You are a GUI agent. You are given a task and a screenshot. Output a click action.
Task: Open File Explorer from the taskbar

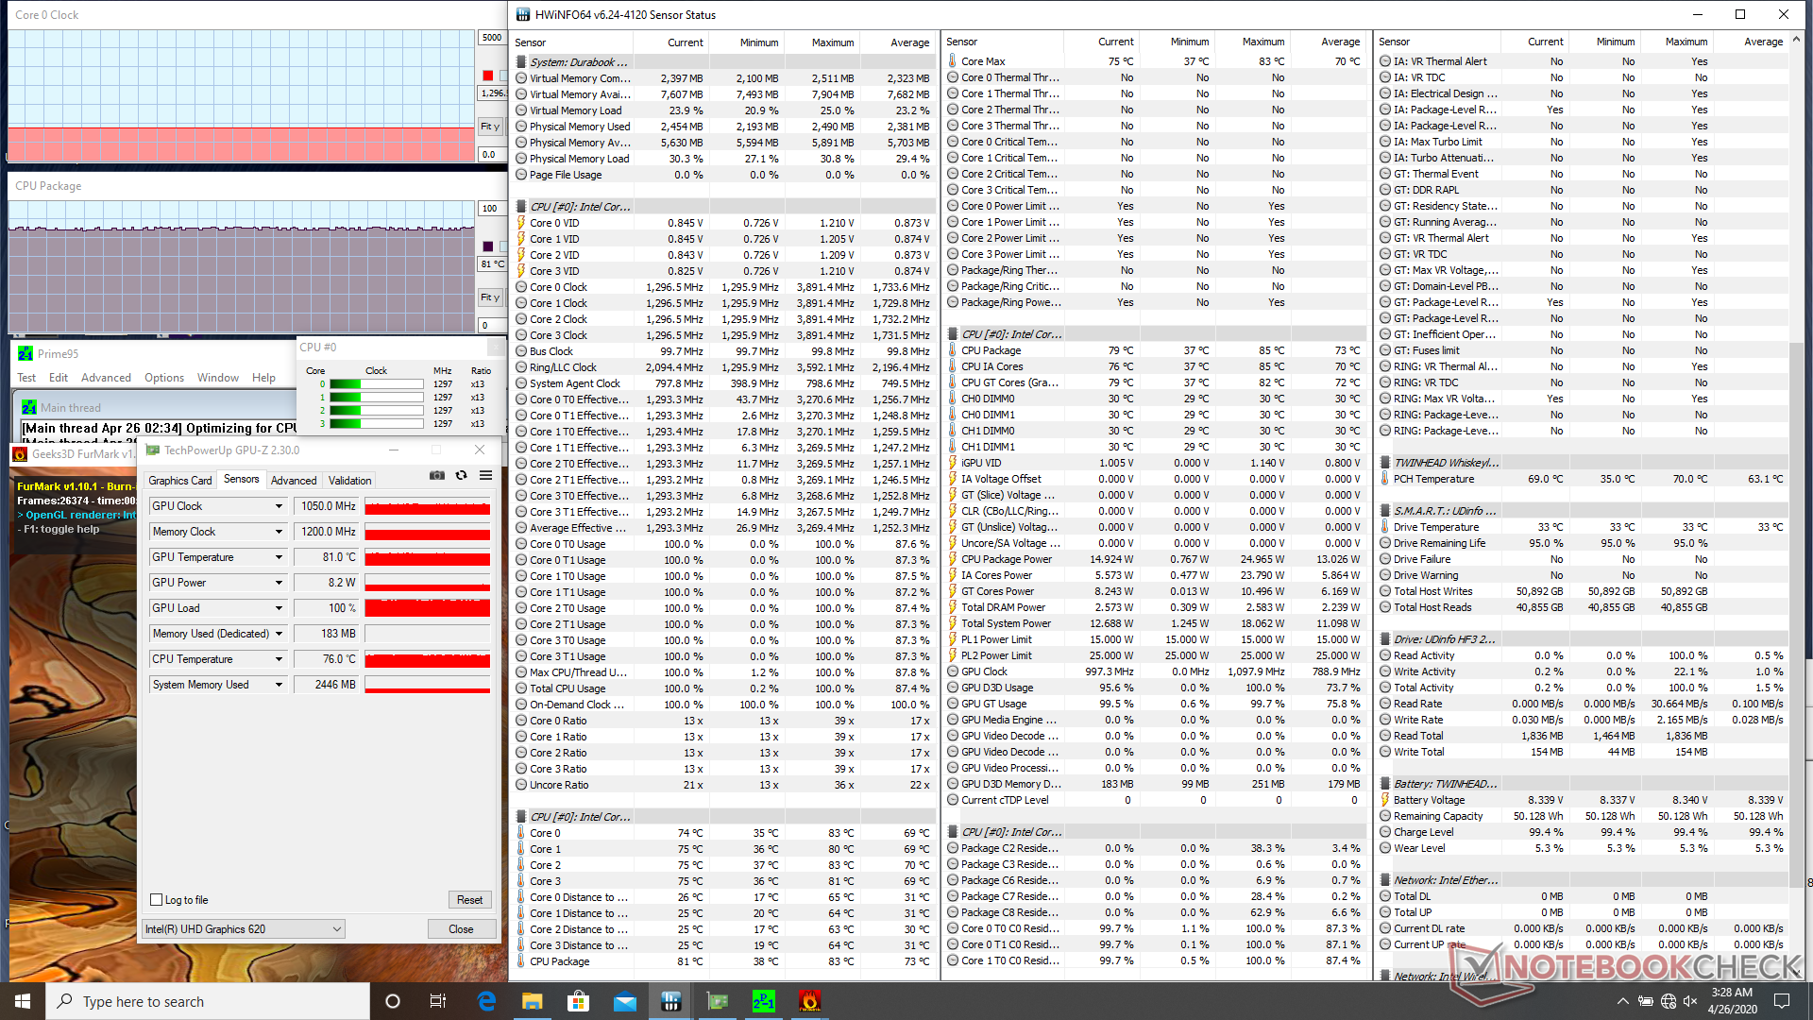[x=532, y=1001]
